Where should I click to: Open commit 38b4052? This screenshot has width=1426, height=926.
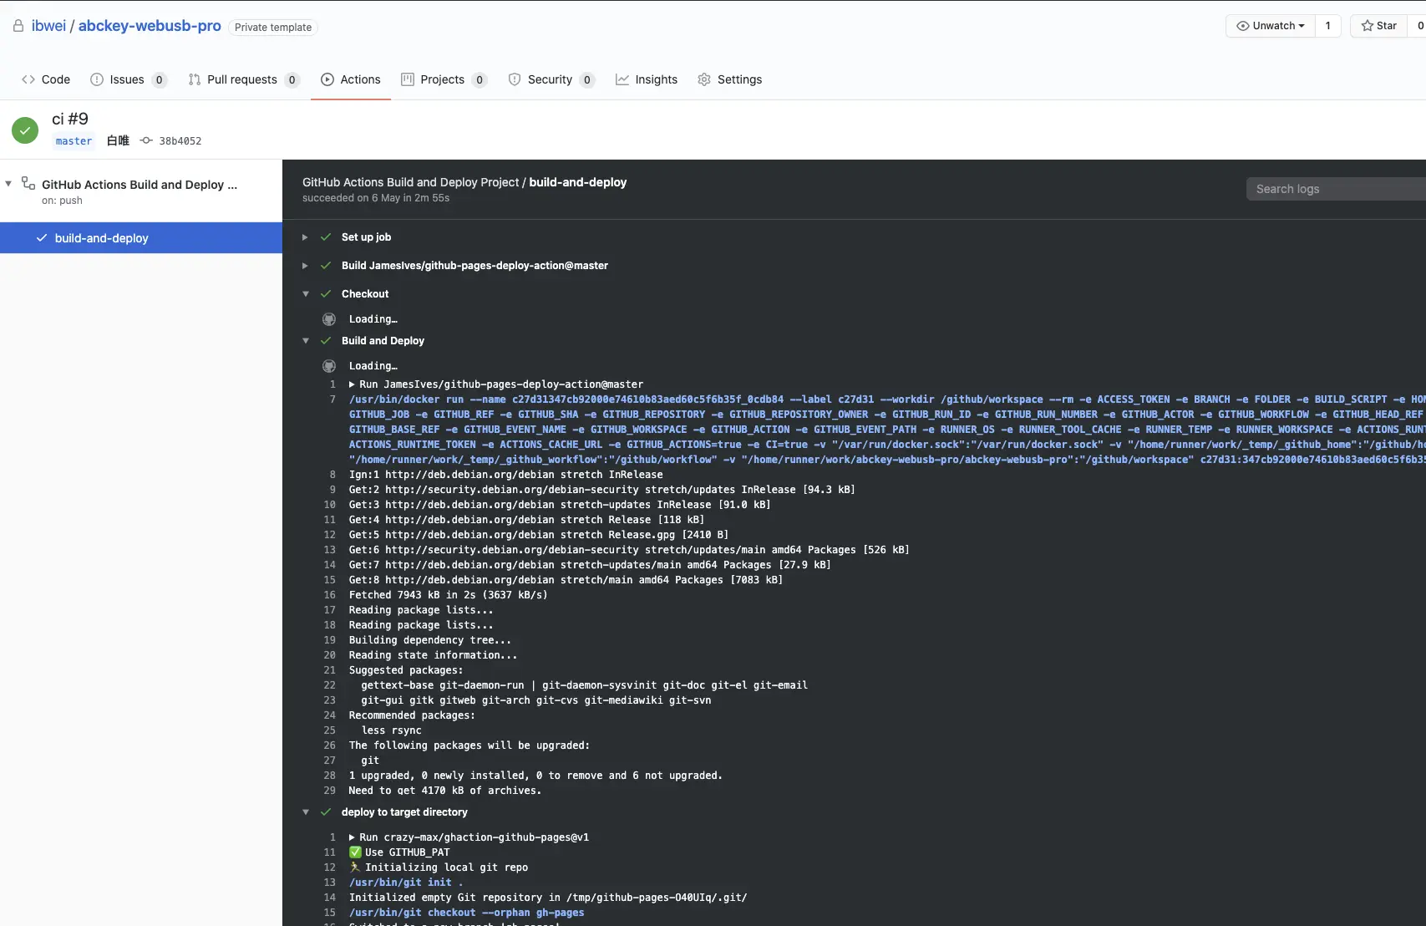(x=180, y=141)
